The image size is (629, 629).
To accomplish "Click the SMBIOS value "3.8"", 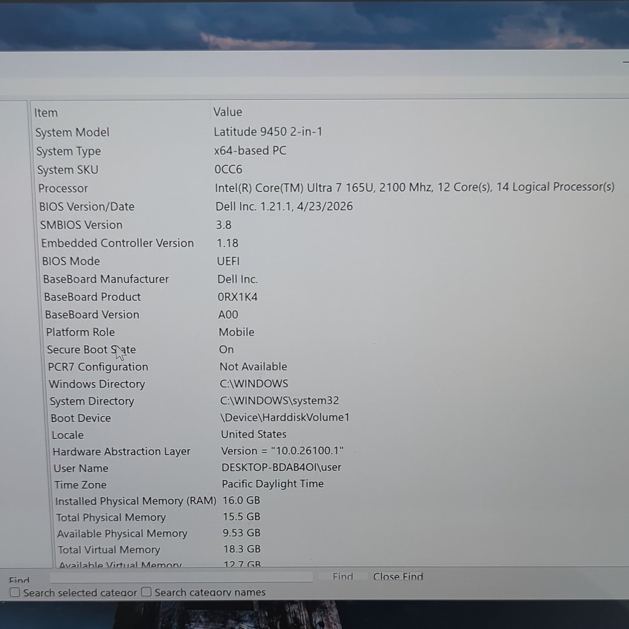I will 224,225.
